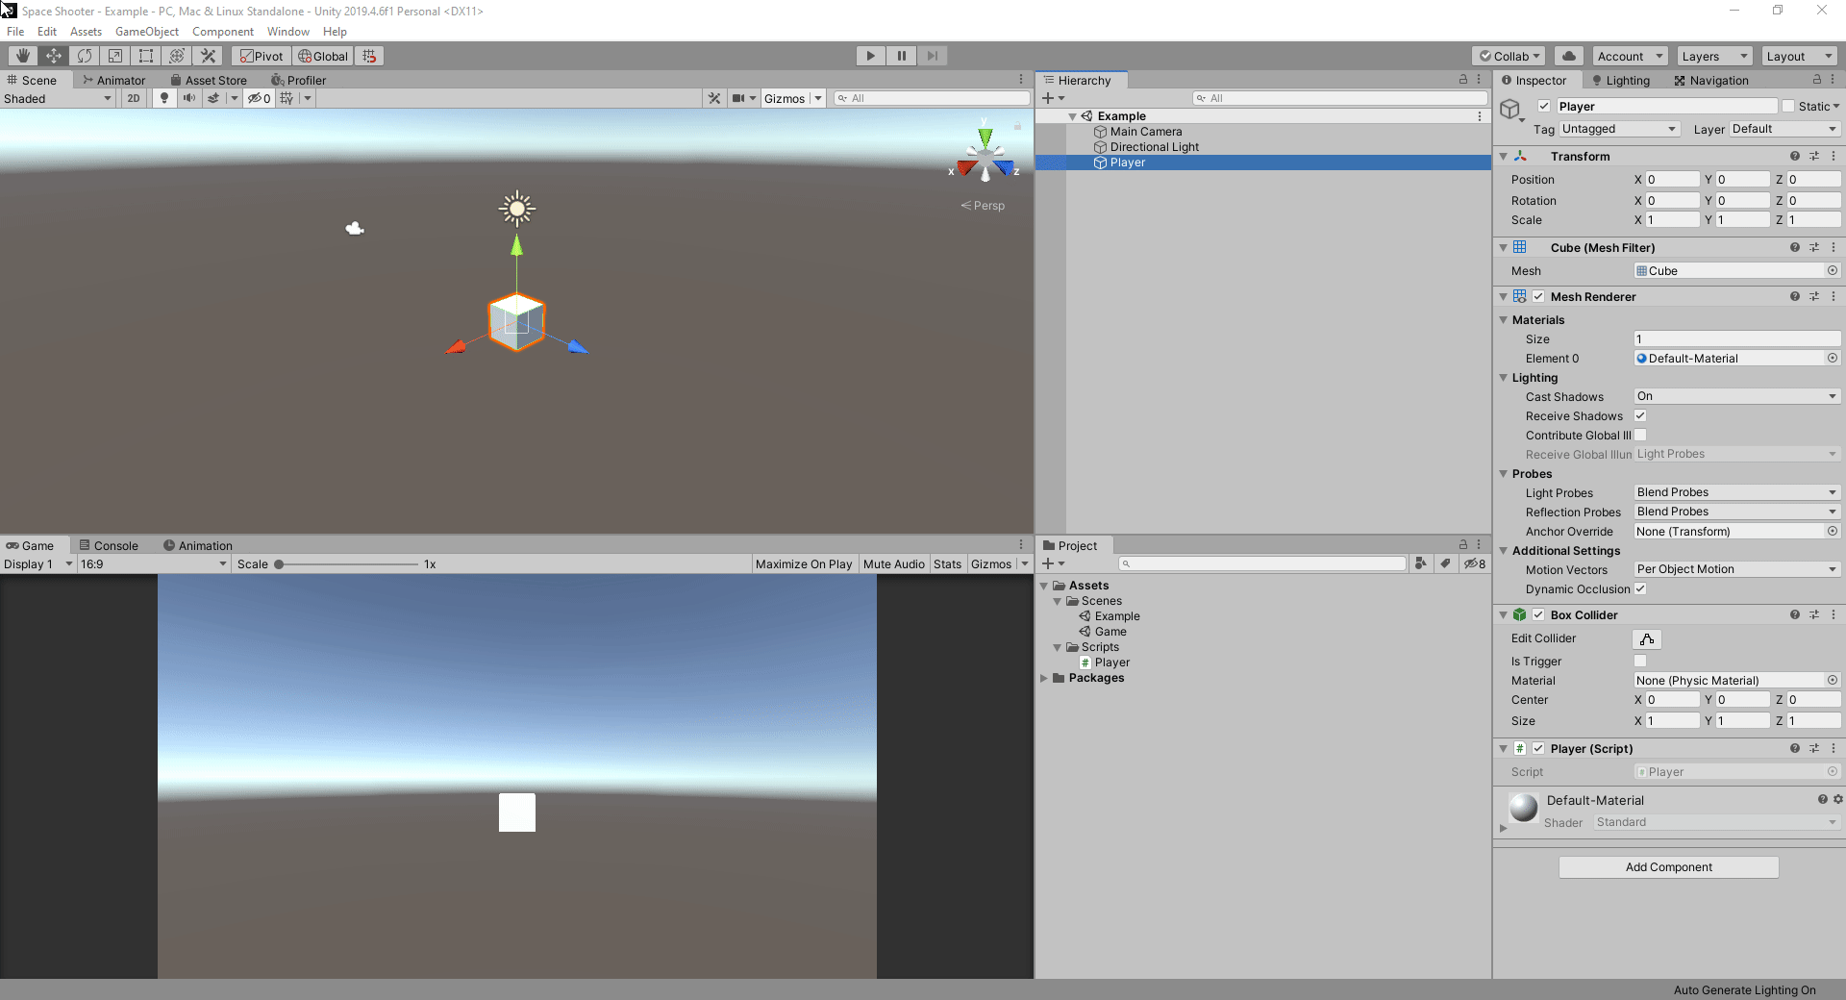Open Reflection Probes dropdown
Viewport: 1846px width, 1000px height.
[1737, 512]
